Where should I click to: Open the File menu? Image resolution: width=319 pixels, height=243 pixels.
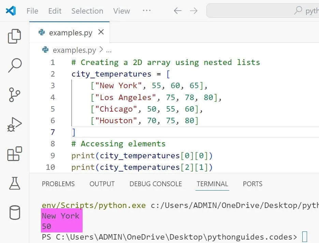click(x=32, y=11)
